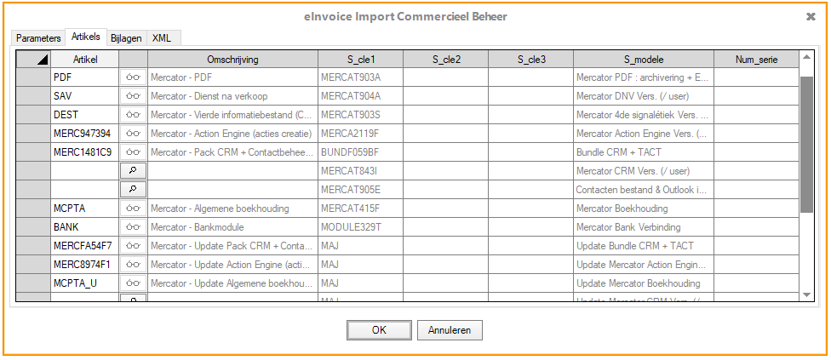Click the magnifier icon in the MERCAT905E row
The image size is (831, 360).
(x=133, y=190)
